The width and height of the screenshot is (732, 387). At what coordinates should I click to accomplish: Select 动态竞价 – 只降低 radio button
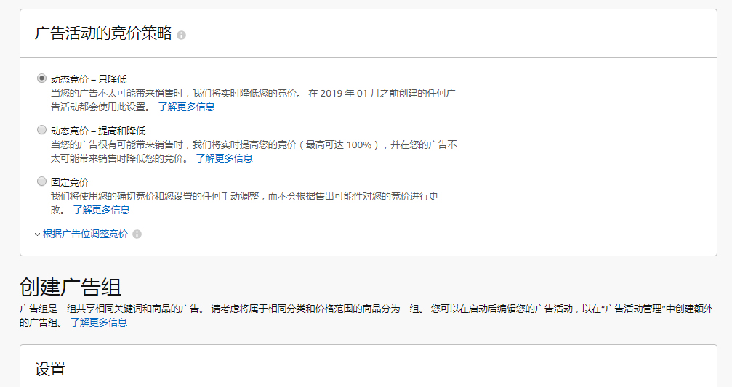[x=41, y=78]
